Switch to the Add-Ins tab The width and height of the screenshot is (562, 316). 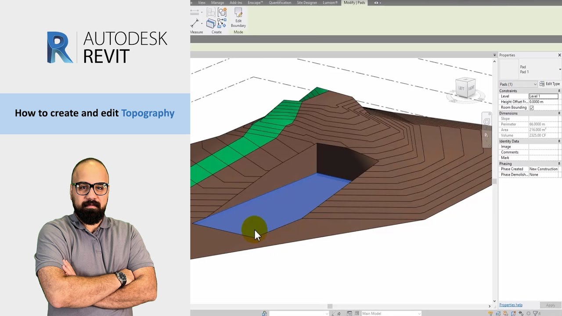(236, 3)
